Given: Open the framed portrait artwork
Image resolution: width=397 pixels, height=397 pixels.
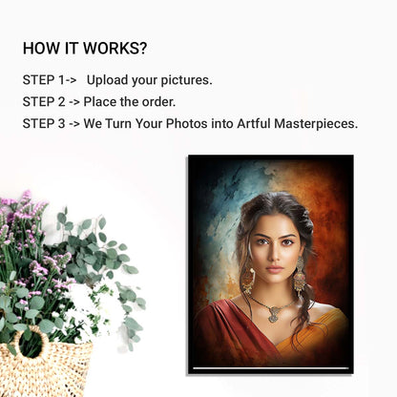Looking at the screenshot, I should point(271,264).
